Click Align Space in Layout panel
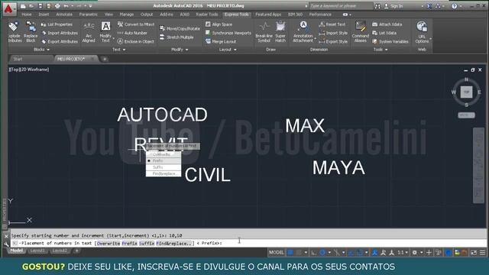 tap(219, 24)
